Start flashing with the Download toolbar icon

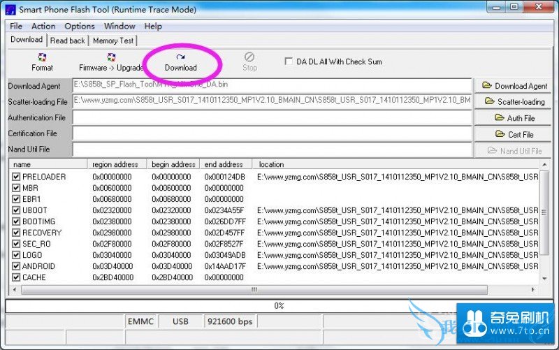(x=180, y=57)
